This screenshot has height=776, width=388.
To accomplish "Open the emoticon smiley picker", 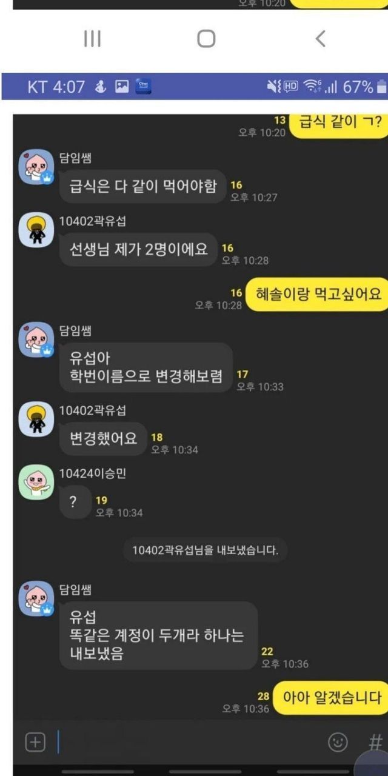I will (338, 742).
